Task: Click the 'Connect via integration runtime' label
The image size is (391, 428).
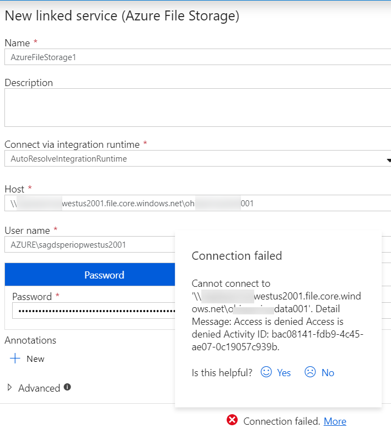Action: (x=72, y=145)
